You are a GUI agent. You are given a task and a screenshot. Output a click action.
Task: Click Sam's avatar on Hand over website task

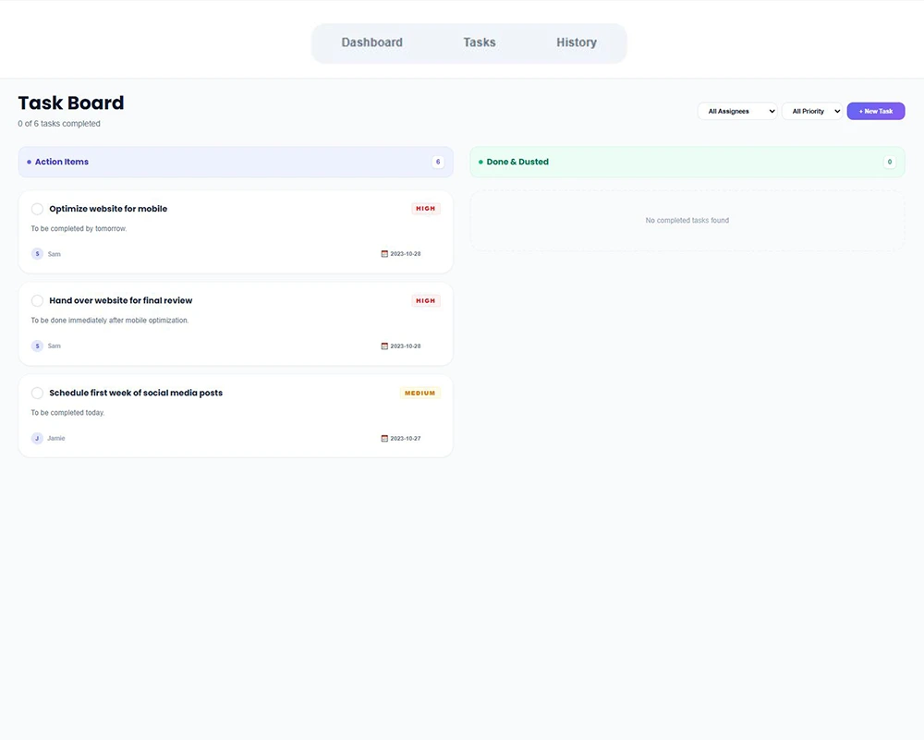coord(37,346)
